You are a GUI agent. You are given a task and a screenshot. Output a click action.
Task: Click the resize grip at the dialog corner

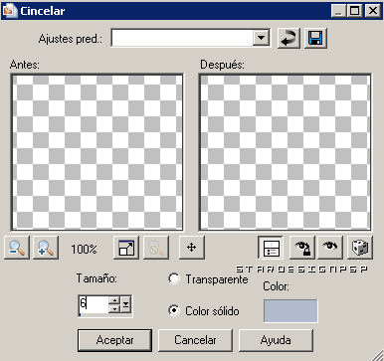pos(377,355)
